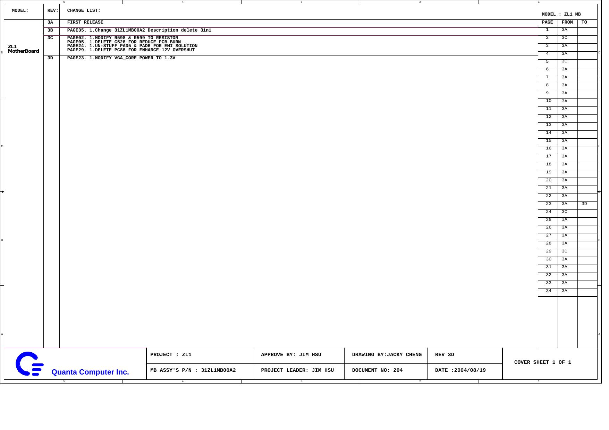
Task: Click the 'FROM' table column header
Action: pos(567,22)
